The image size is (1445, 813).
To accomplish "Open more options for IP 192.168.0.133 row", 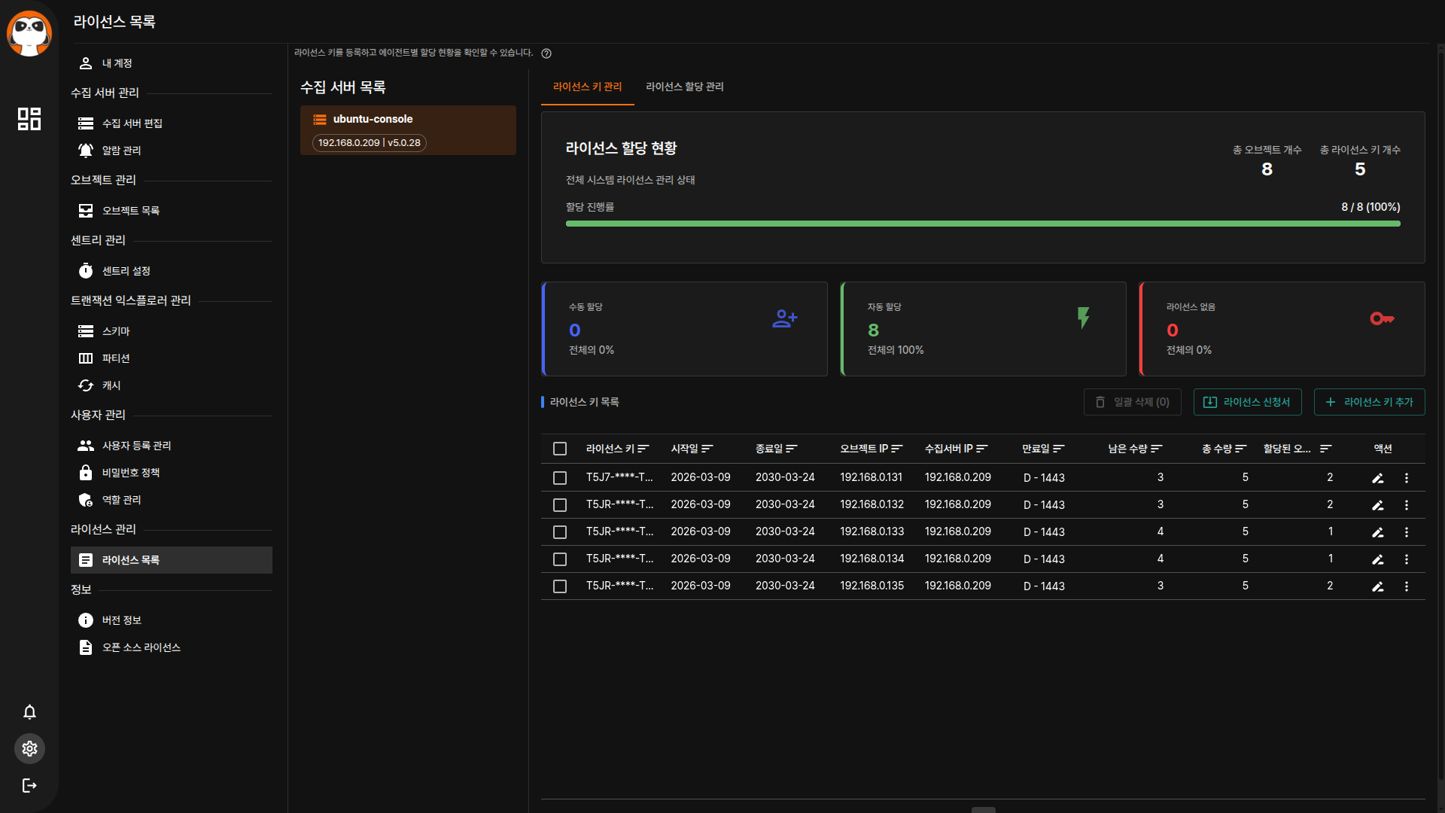I will click(x=1406, y=532).
